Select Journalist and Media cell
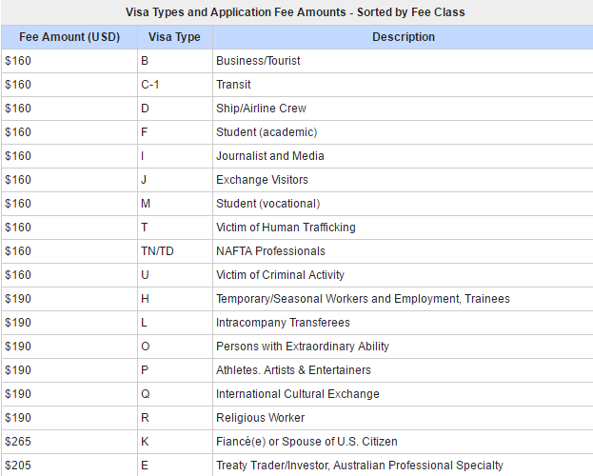593x476 pixels. coord(270,156)
